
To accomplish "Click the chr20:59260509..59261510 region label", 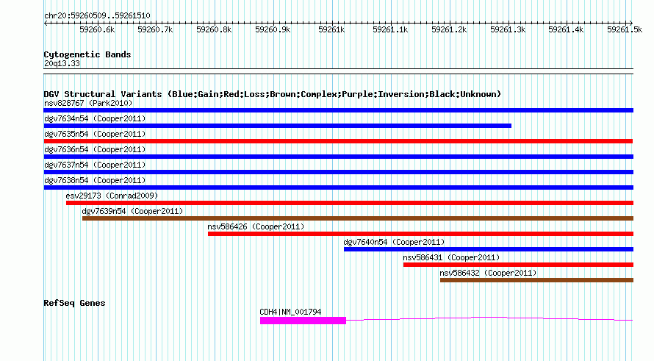I will click(97, 16).
